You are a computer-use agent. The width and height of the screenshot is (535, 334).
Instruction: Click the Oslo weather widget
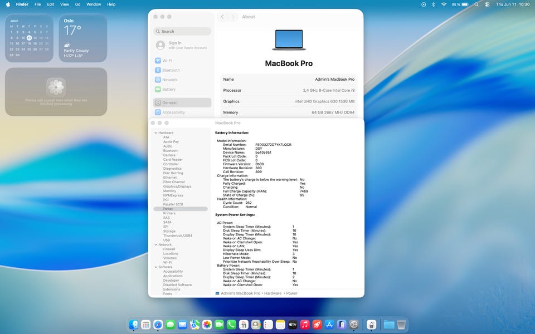click(x=83, y=38)
